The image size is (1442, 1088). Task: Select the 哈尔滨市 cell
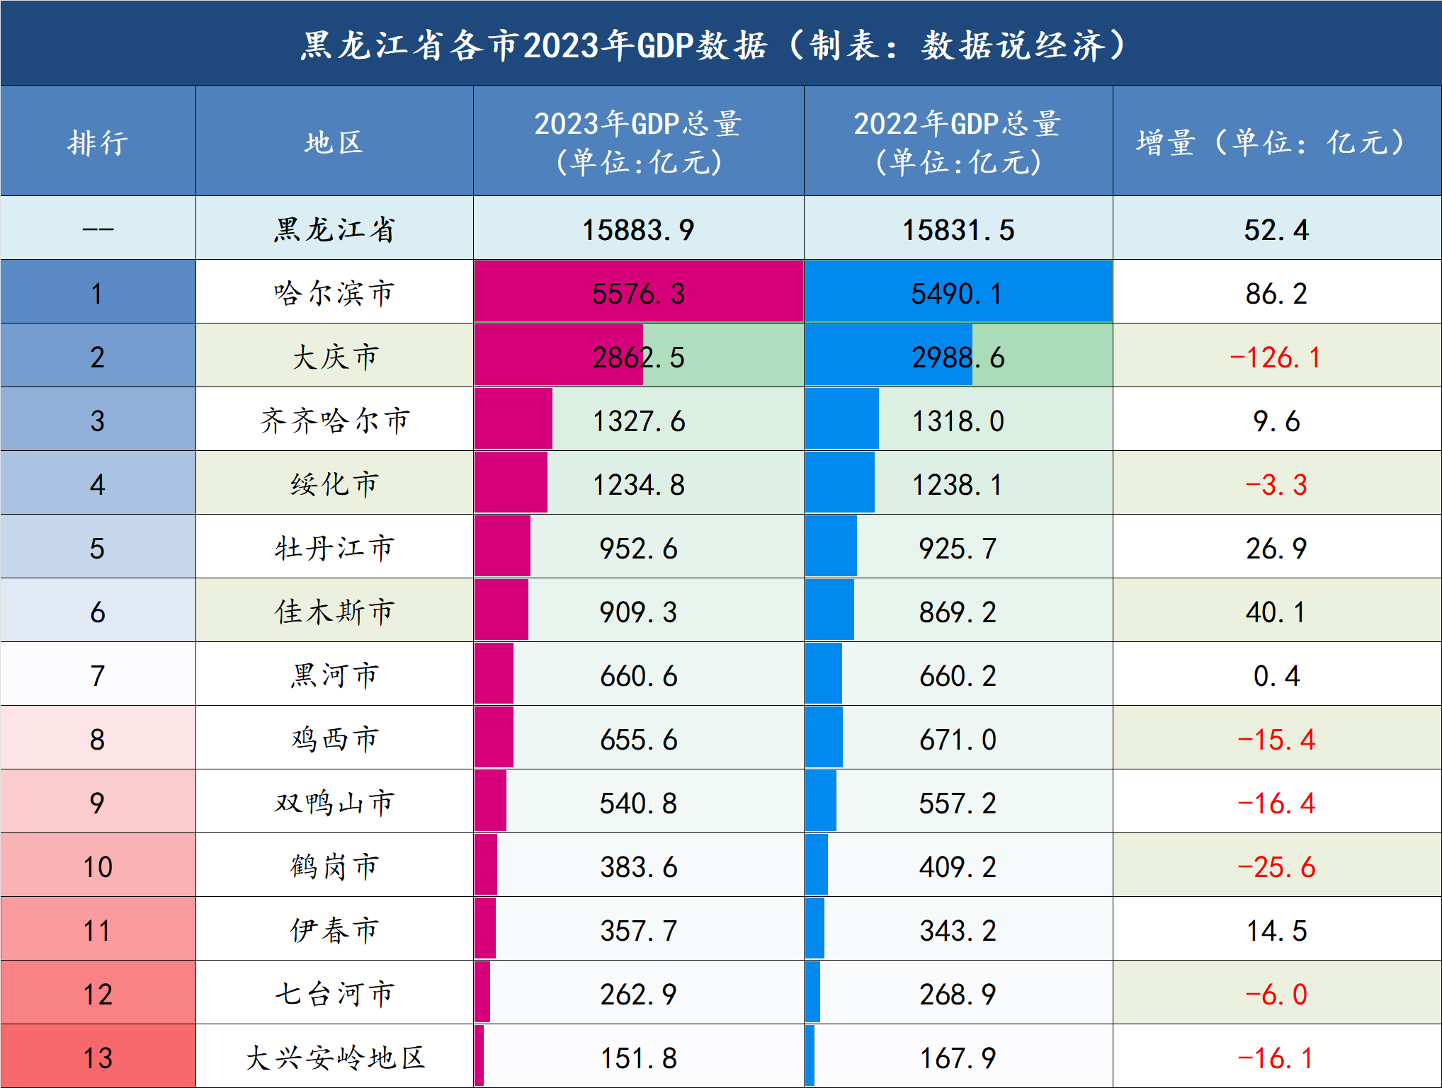click(334, 293)
